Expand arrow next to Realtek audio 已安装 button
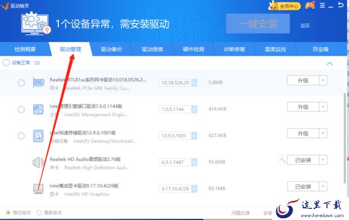This screenshot has height=220, width=349. [x=323, y=160]
